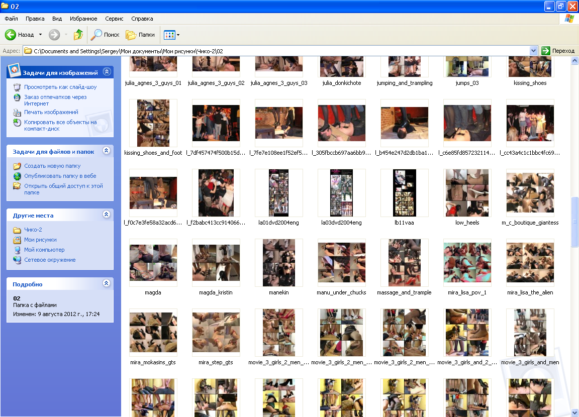Viewport: 579px width, 417px height.
Task: Click Создать новую папку link
Action: 52,166
